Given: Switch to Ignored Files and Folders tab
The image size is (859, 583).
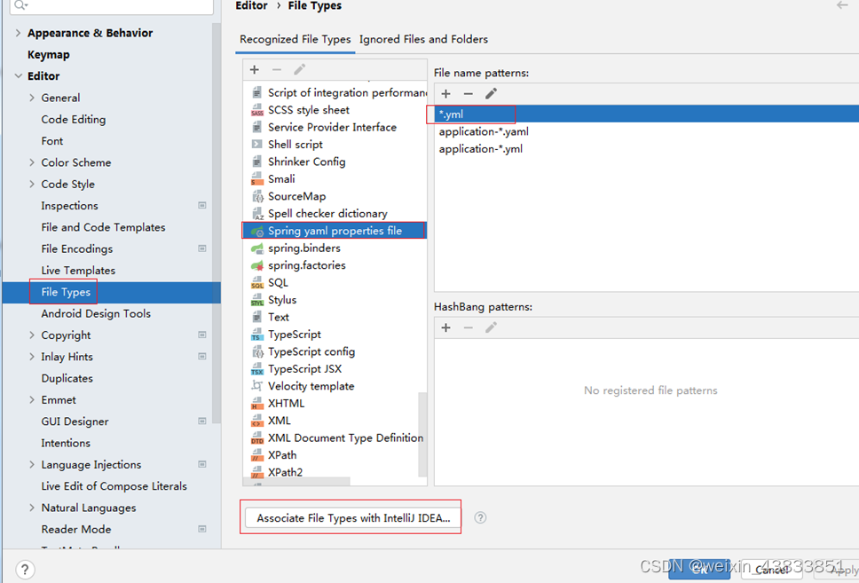Looking at the screenshot, I should point(423,39).
